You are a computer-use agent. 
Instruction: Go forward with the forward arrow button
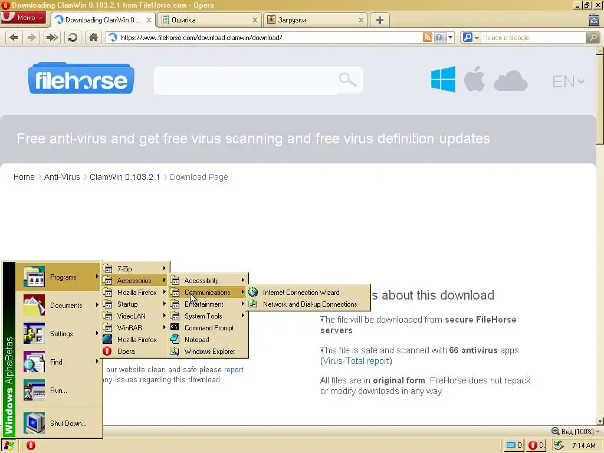tap(32, 37)
